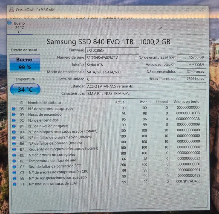
Task: Open the Características menu
Action: point(48,17)
